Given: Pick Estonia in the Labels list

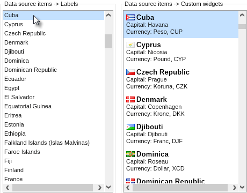Looking at the screenshot, I should [54, 124].
